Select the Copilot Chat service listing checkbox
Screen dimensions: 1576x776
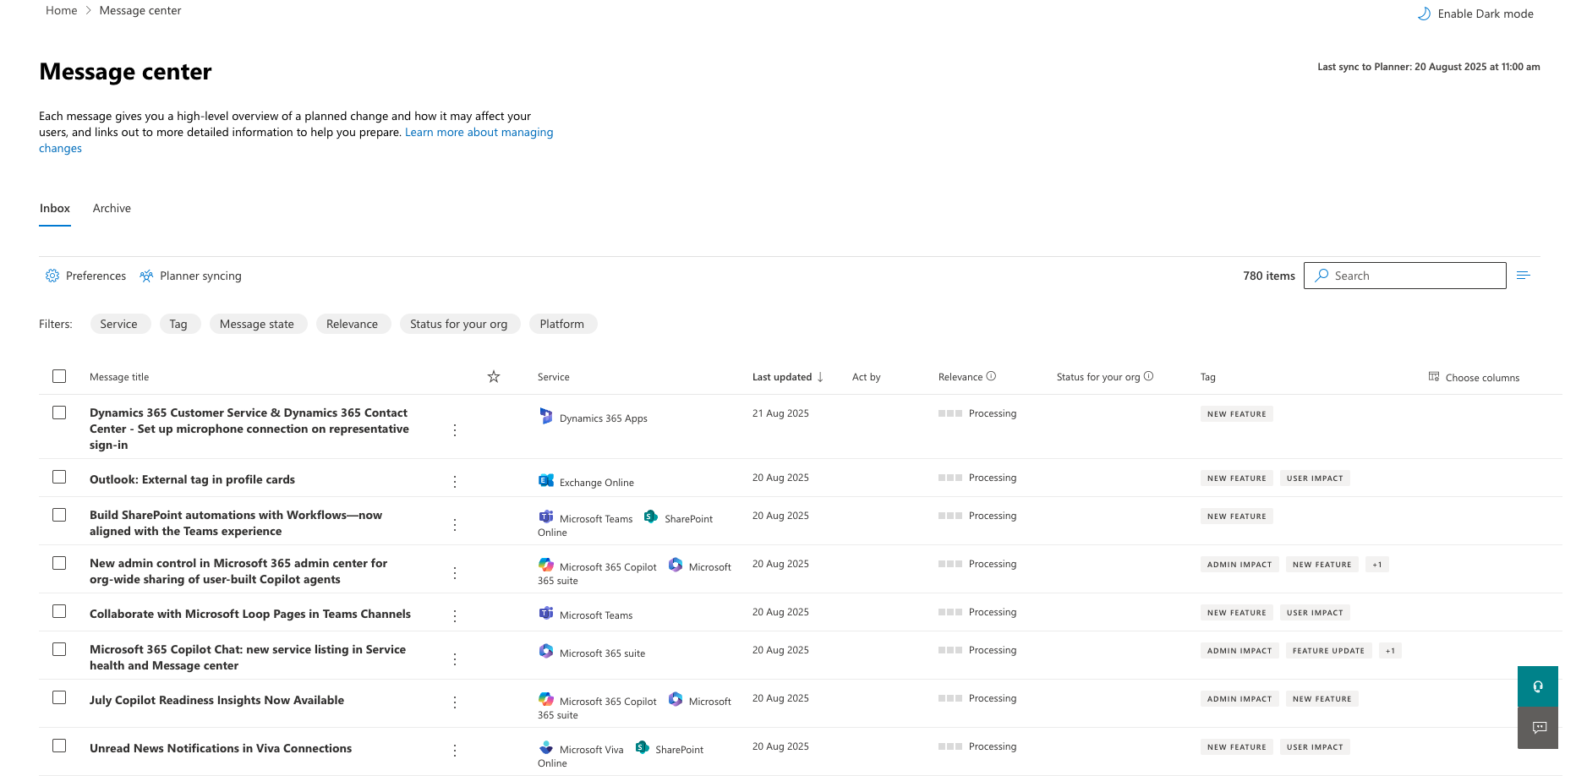pyautogui.click(x=59, y=649)
